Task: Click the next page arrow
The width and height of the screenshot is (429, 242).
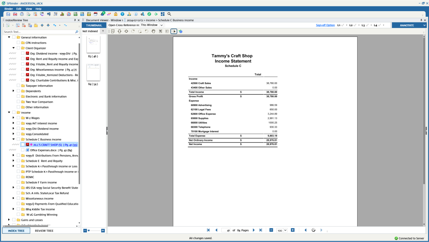Action: (254, 230)
